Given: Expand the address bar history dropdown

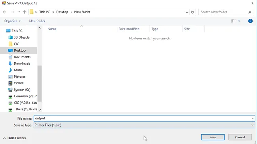Looking at the screenshot, I should [x=187, y=12].
